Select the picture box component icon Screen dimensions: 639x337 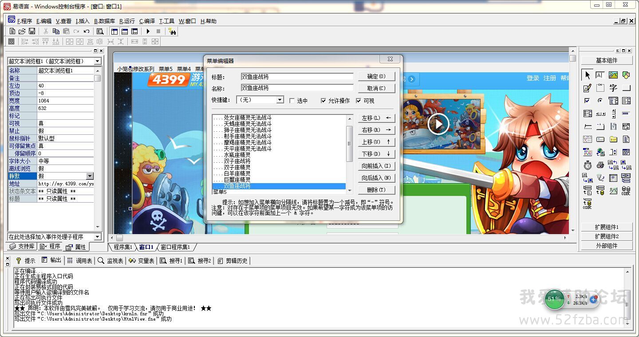point(613,75)
